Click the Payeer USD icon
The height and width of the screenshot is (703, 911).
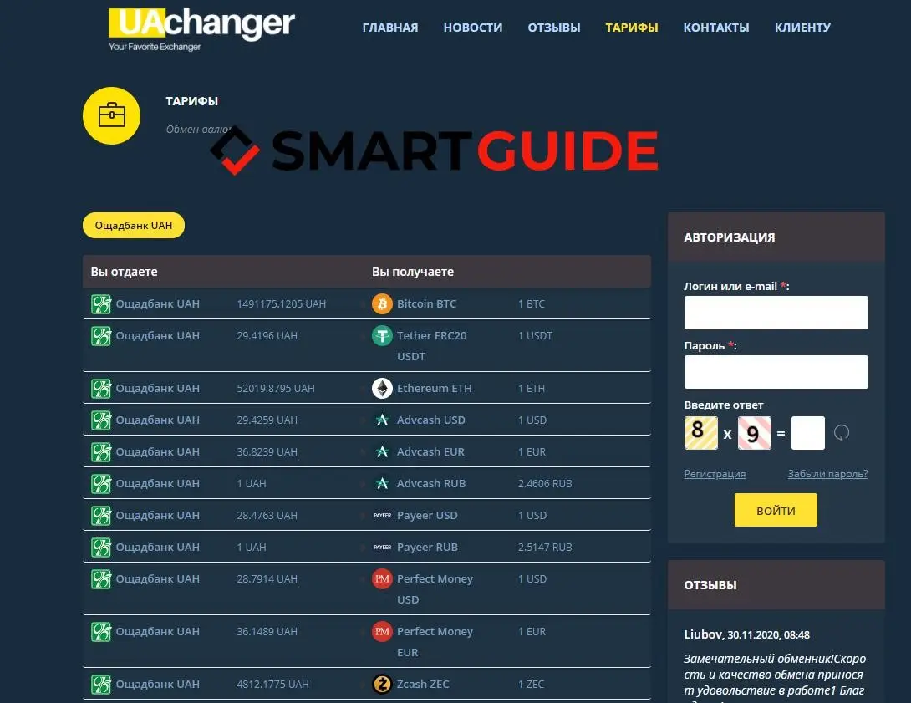[x=382, y=515]
